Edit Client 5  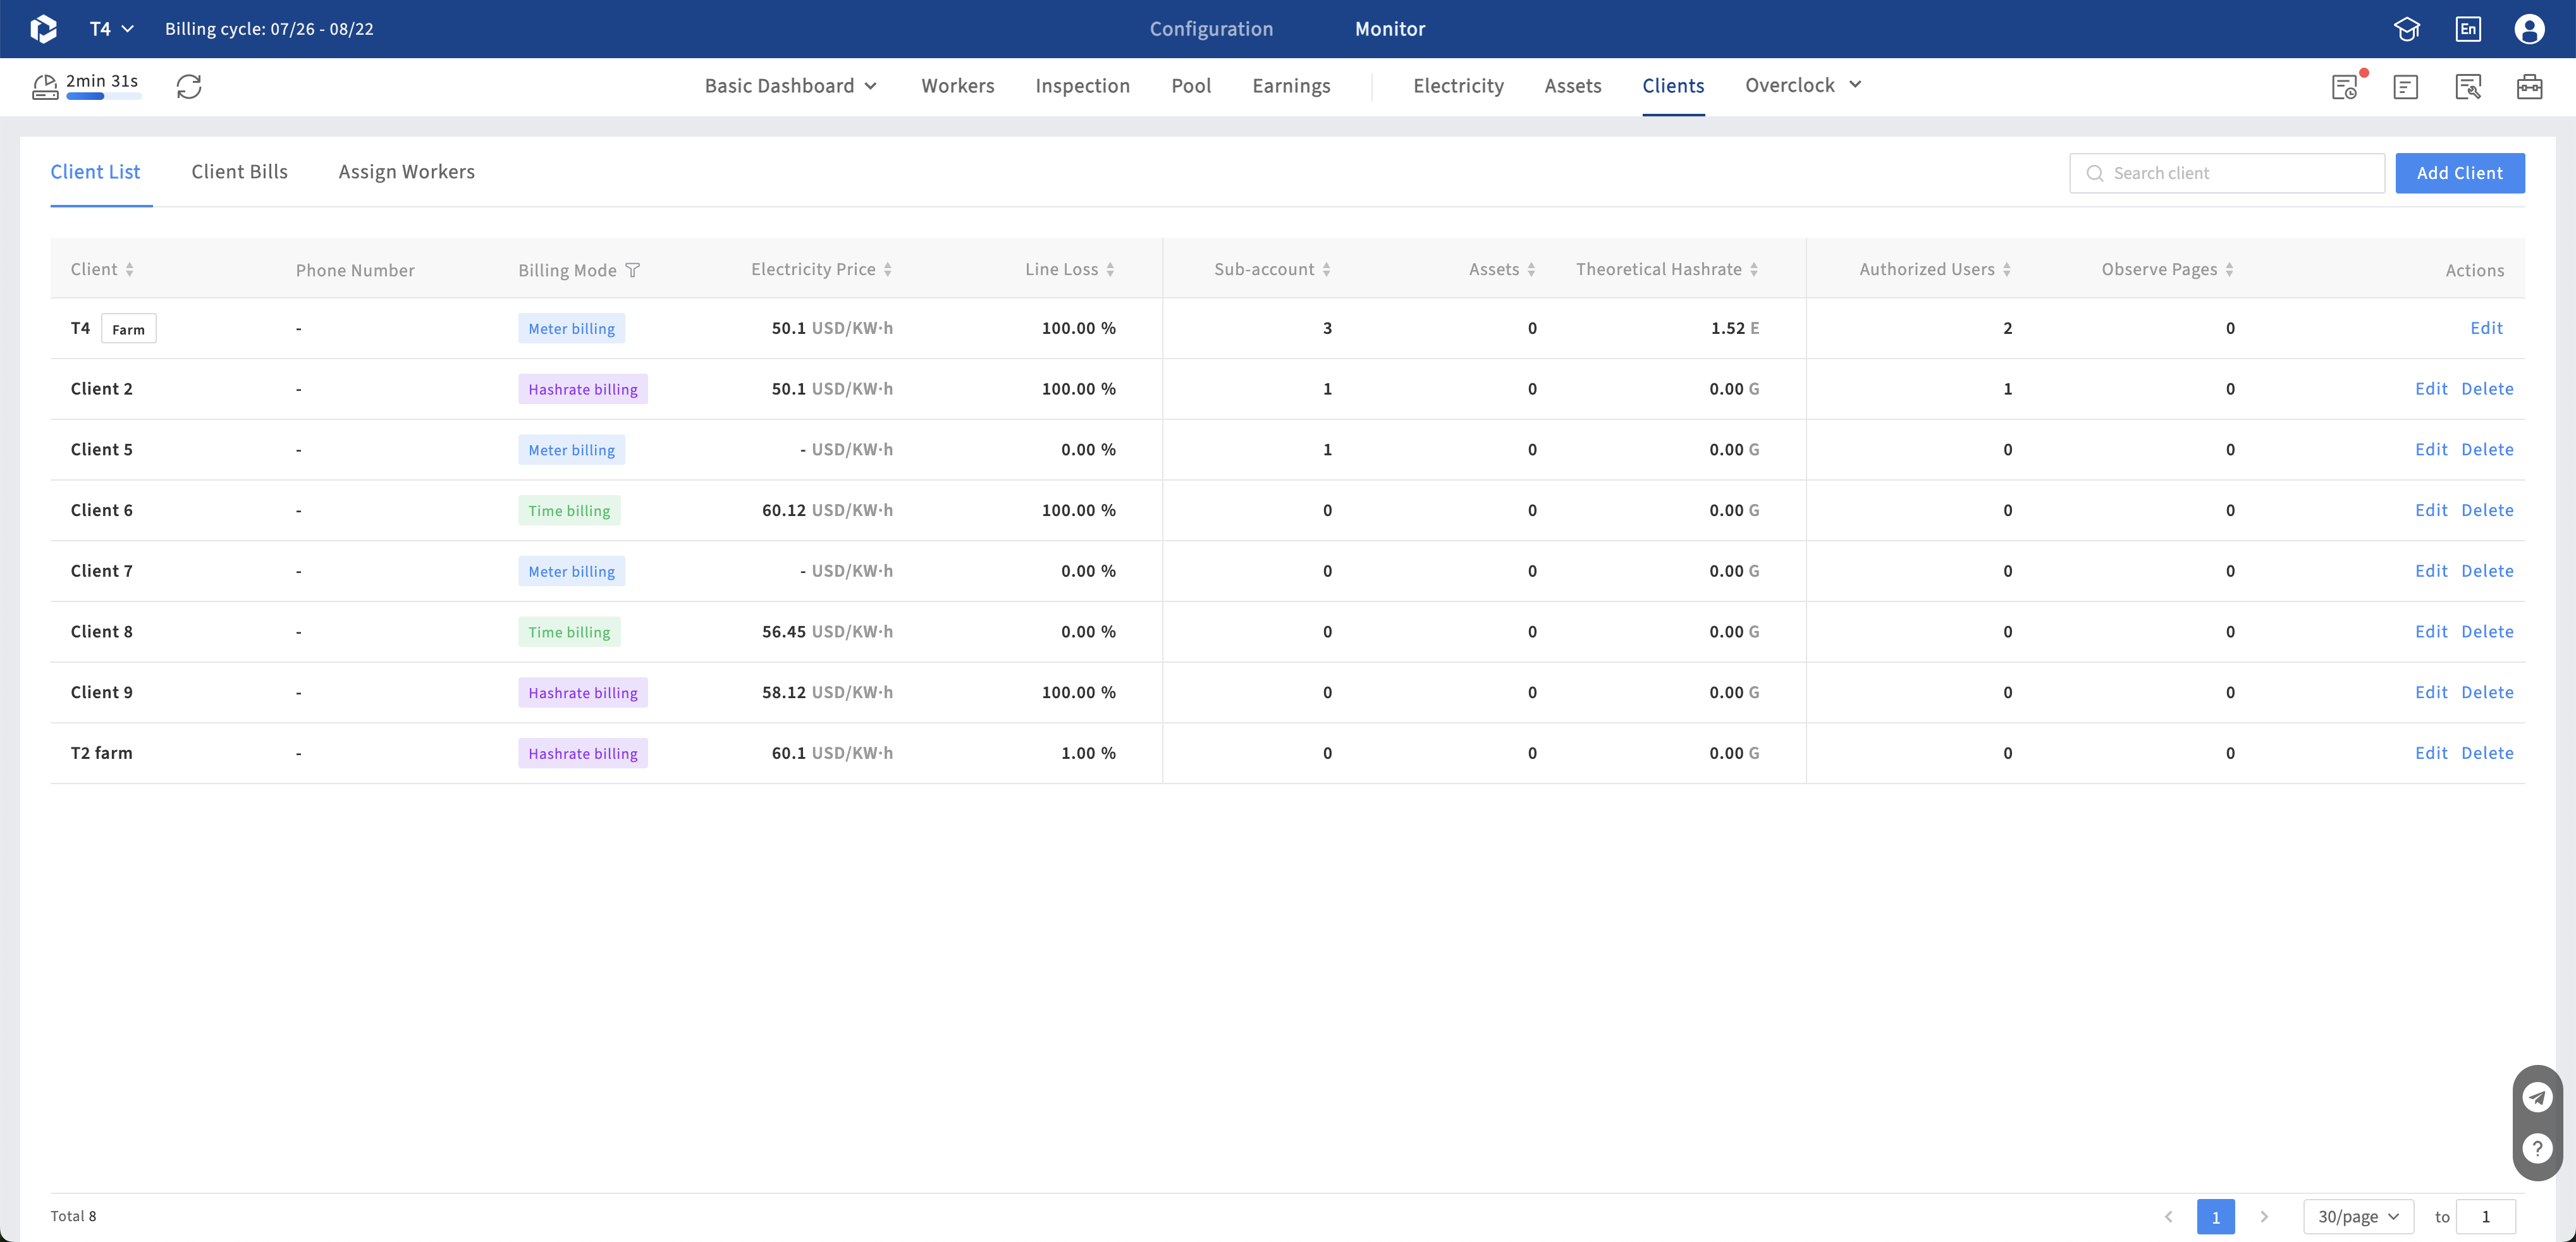pos(2431,450)
